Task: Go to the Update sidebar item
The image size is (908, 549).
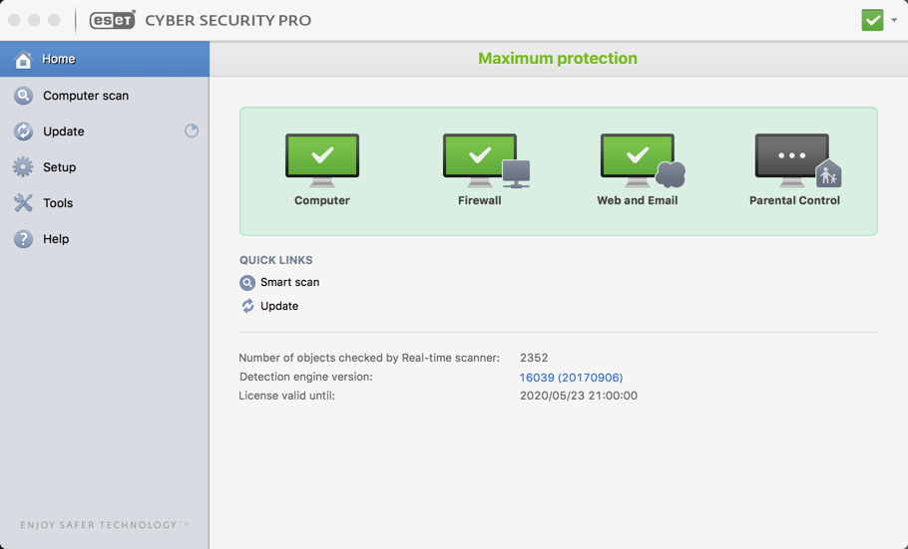Action: point(104,132)
